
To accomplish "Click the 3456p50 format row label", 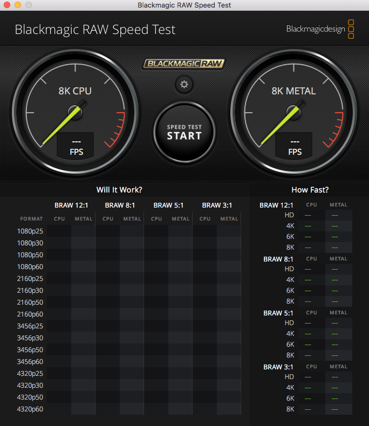I will tap(30, 350).
